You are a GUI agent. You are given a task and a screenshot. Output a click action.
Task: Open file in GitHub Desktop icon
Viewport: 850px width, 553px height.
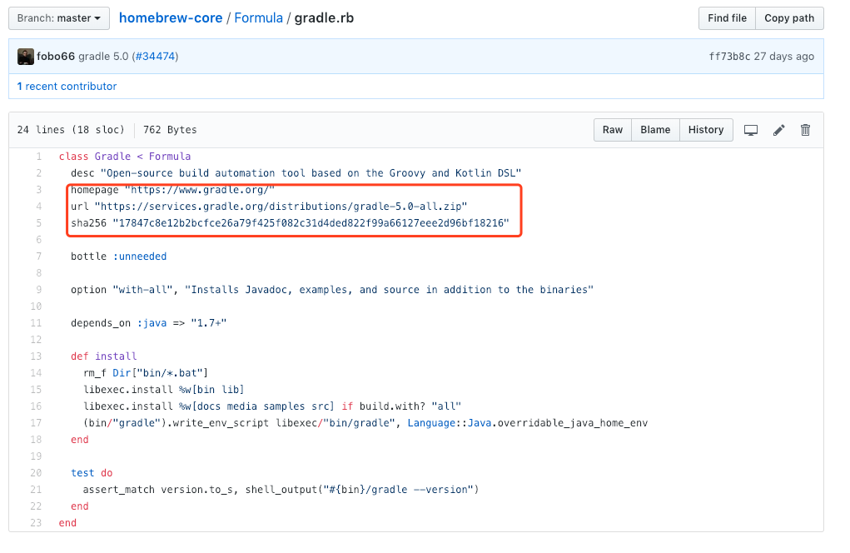(751, 130)
